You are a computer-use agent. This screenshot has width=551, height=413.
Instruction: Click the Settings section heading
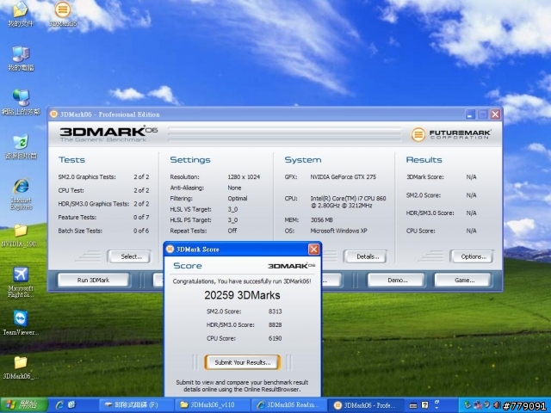pos(190,160)
